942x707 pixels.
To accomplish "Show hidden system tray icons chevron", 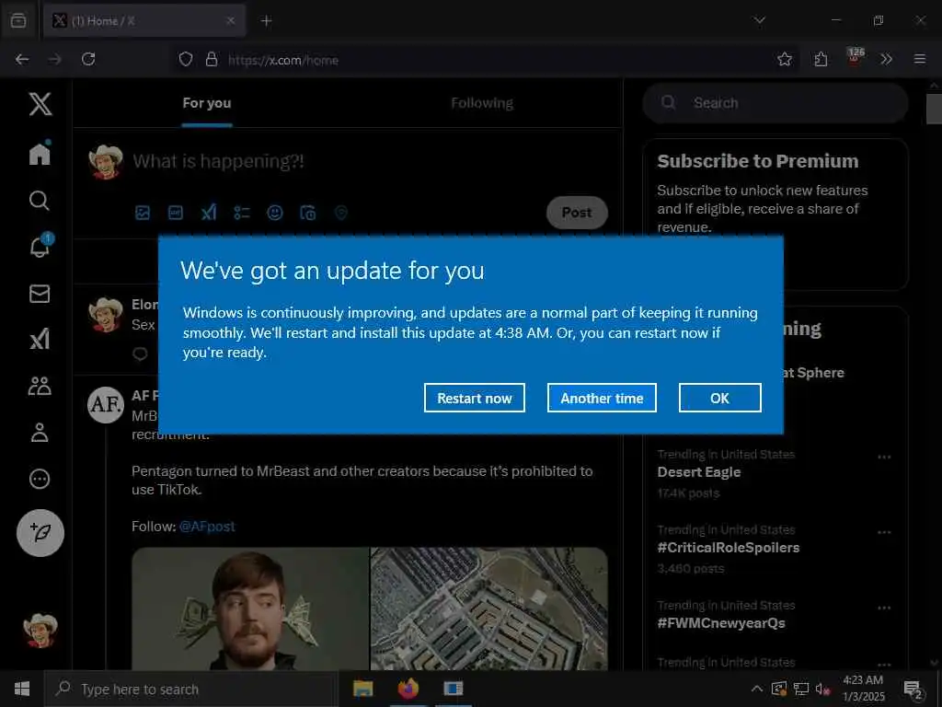I will click(x=757, y=689).
